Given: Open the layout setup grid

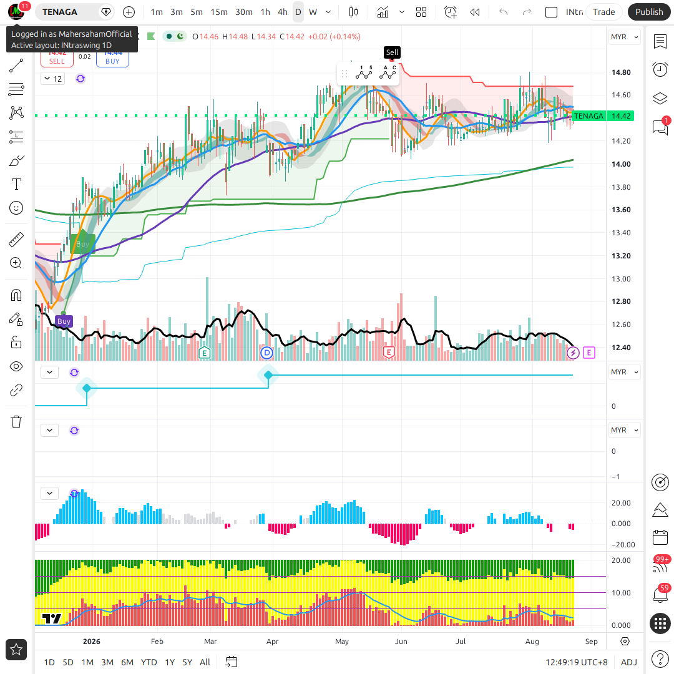Looking at the screenshot, I should [421, 12].
